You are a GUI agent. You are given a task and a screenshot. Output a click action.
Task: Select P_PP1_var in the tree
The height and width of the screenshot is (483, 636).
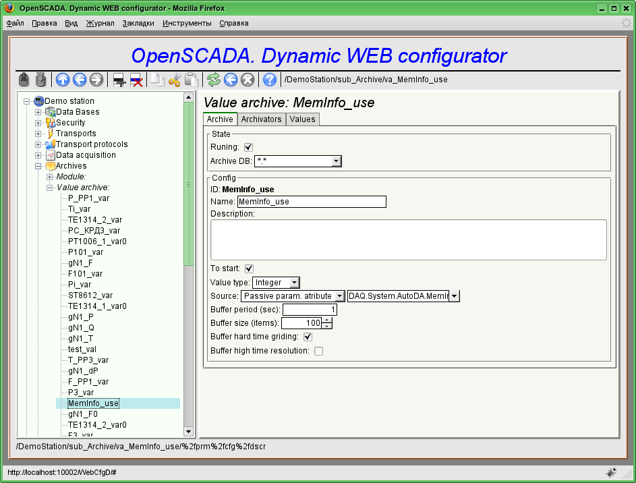pyautogui.click(x=88, y=198)
